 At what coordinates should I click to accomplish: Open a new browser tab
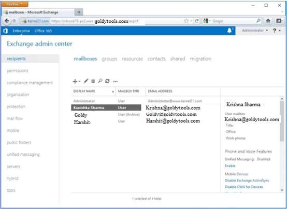point(79,12)
